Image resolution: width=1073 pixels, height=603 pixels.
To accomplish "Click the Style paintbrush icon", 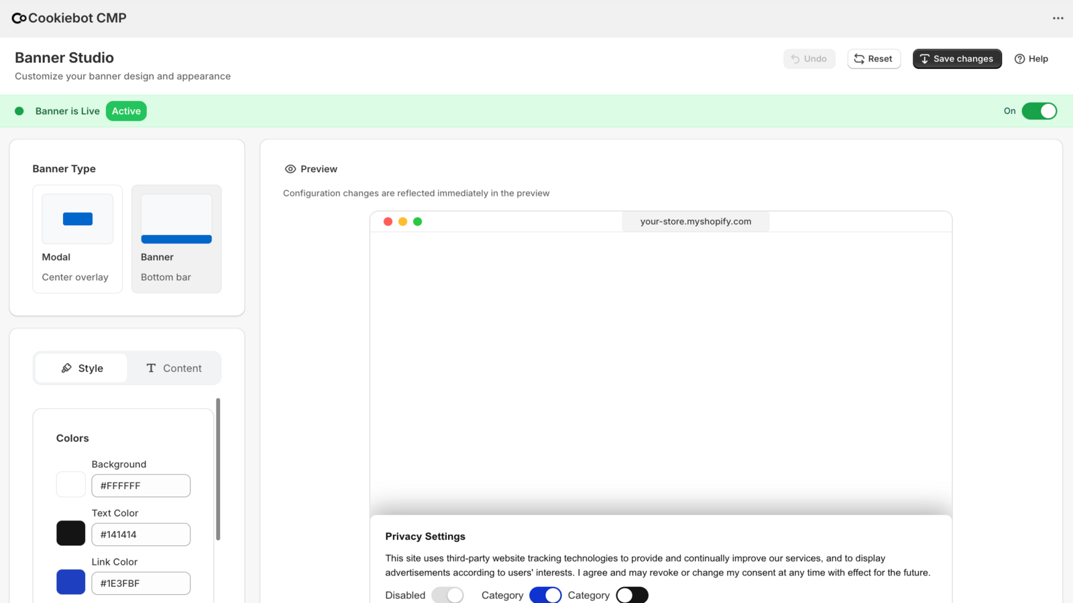I will (67, 368).
